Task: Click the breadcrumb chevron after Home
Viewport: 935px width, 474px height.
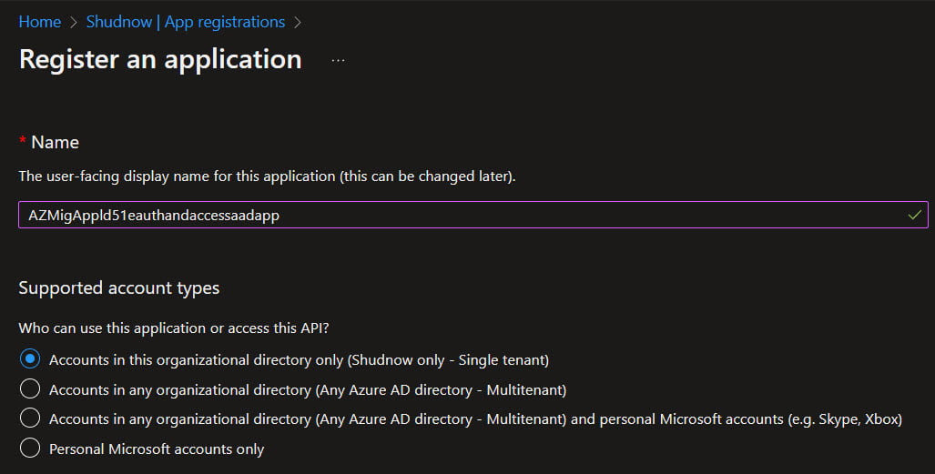Action: (x=74, y=23)
